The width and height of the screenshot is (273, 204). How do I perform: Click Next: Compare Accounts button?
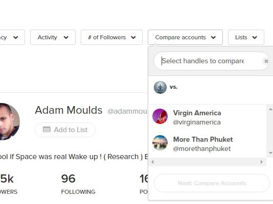pyautogui.click(x=212, y=183)
